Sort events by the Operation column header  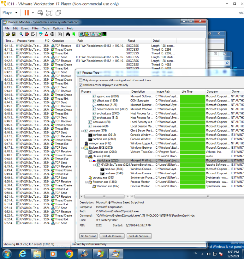[x=63, y=41]
